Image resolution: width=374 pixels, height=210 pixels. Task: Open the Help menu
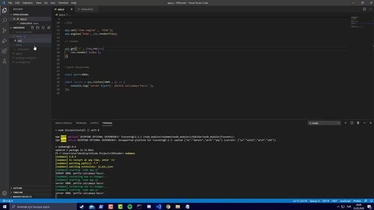click(74, 3)
